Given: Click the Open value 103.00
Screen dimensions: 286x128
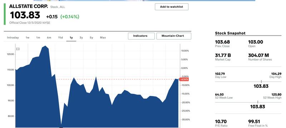Looking at the screenshot, I should click(256, 42).
